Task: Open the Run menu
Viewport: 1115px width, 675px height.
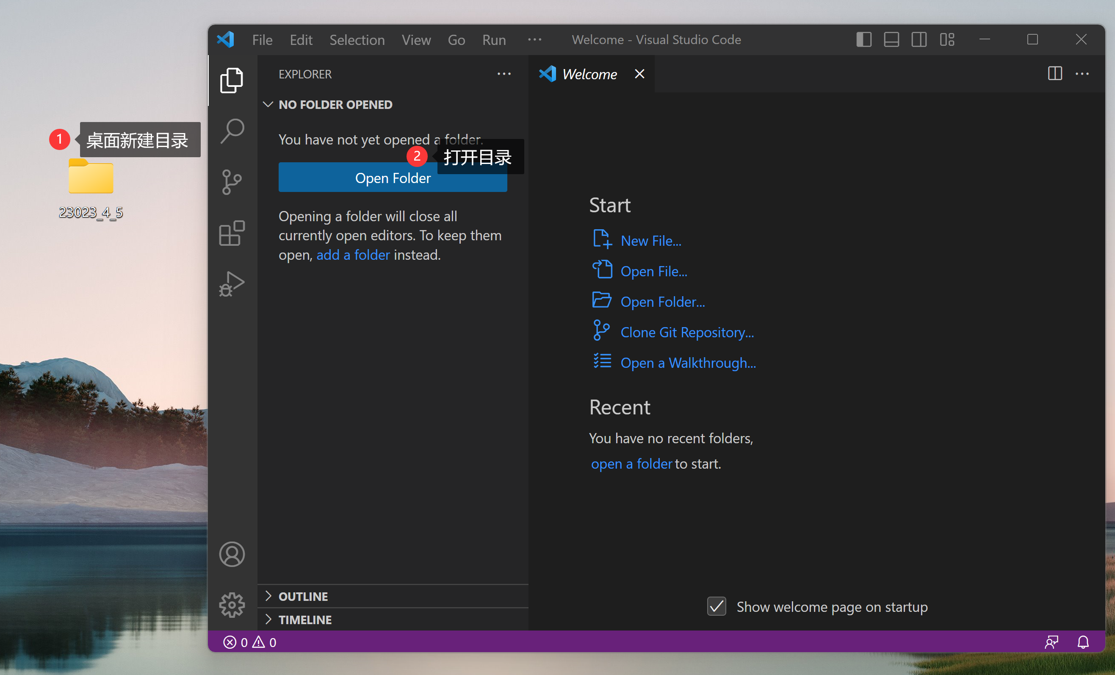Action: (494, 40)
